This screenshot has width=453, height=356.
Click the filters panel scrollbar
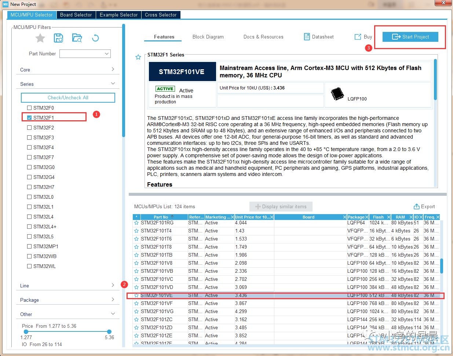[124, 80]
